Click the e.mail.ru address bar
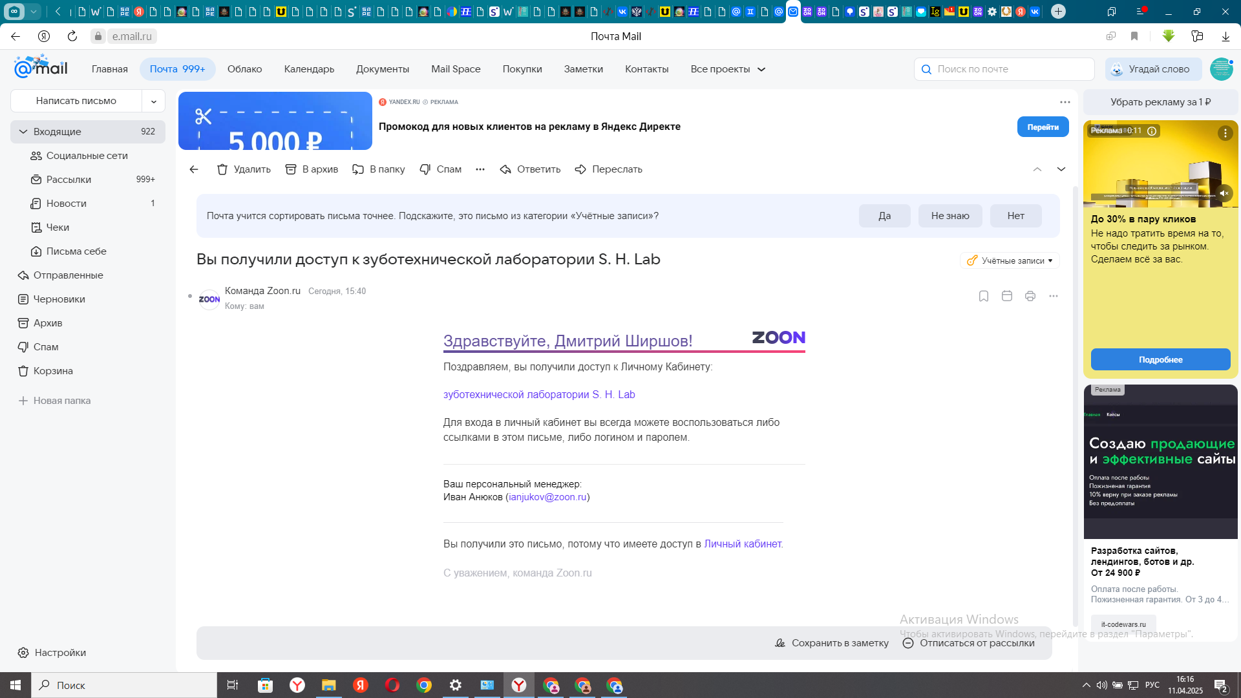 (x=132, y=36)
